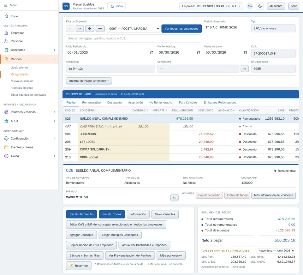Screen dimensions: 303x275
Task: Open the Empresa selector dropdown
Action: click(211, 6)
